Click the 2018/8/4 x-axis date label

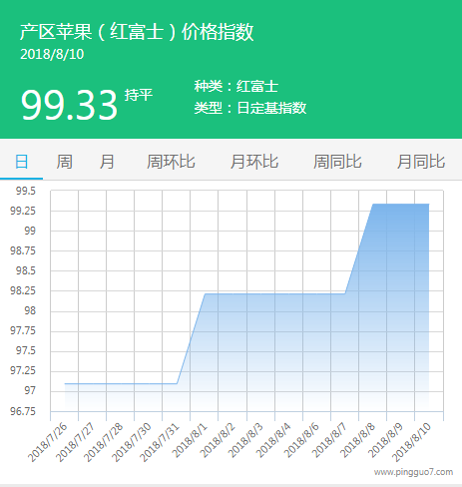coord(273,440)
